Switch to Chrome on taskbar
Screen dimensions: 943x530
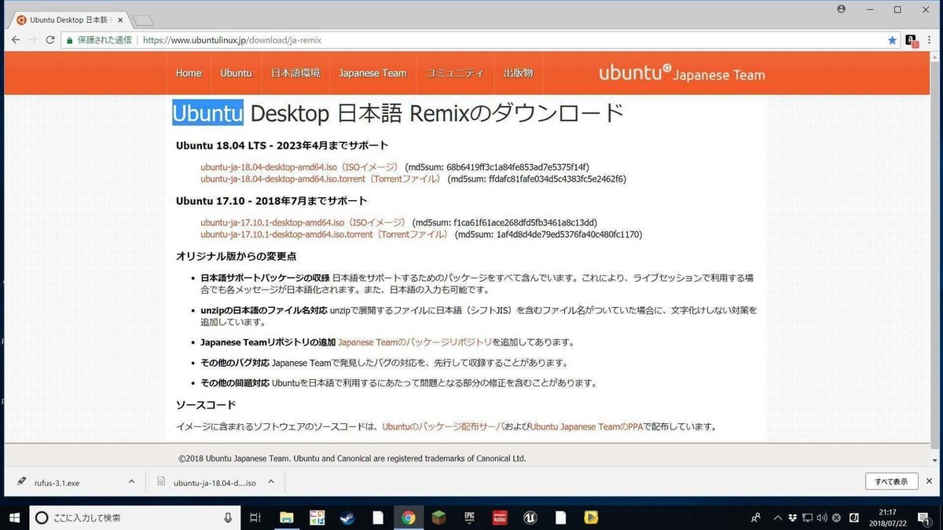point(408,517)
